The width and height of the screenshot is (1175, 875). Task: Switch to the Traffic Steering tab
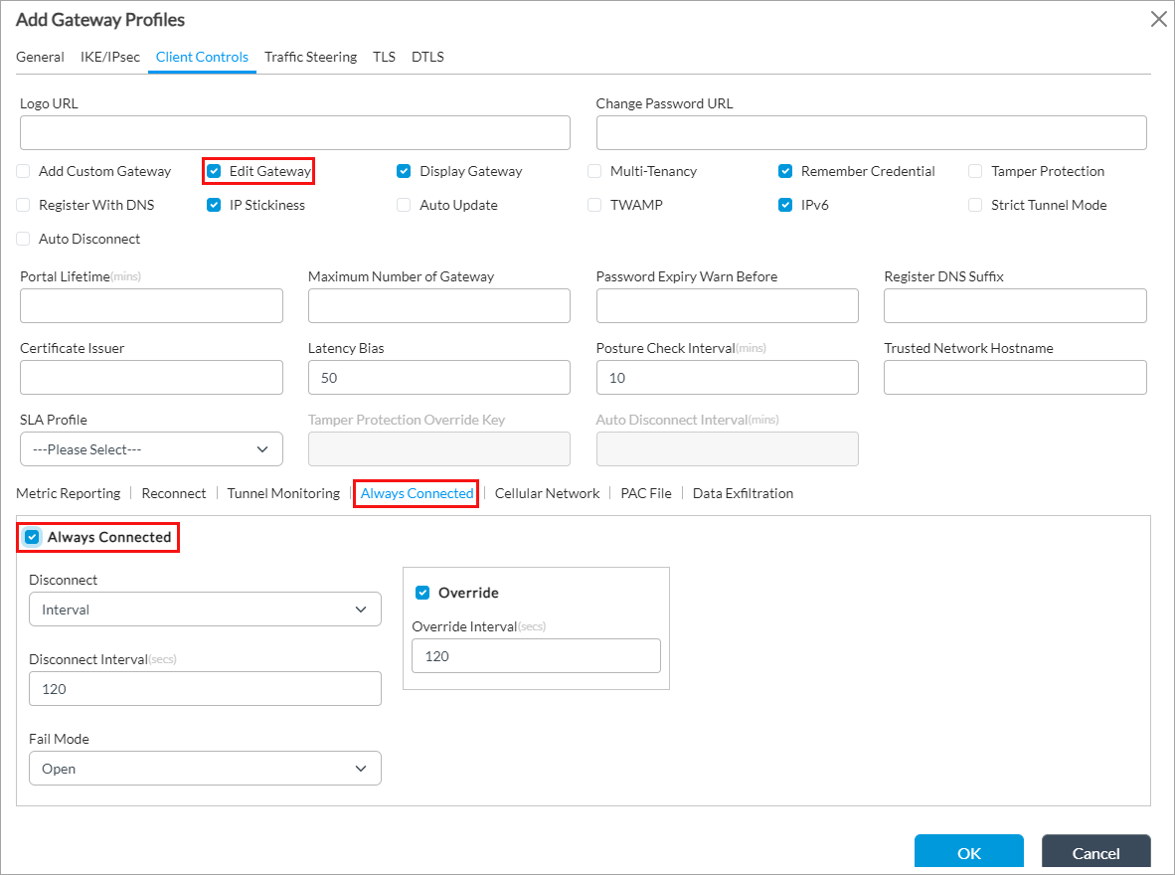pyautogui.click(x=310, y=57)
